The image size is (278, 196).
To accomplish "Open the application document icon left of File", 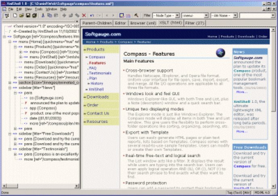I will 4,9.
